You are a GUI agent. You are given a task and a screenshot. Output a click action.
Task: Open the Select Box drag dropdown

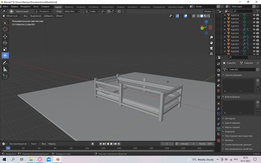(72, 11)
